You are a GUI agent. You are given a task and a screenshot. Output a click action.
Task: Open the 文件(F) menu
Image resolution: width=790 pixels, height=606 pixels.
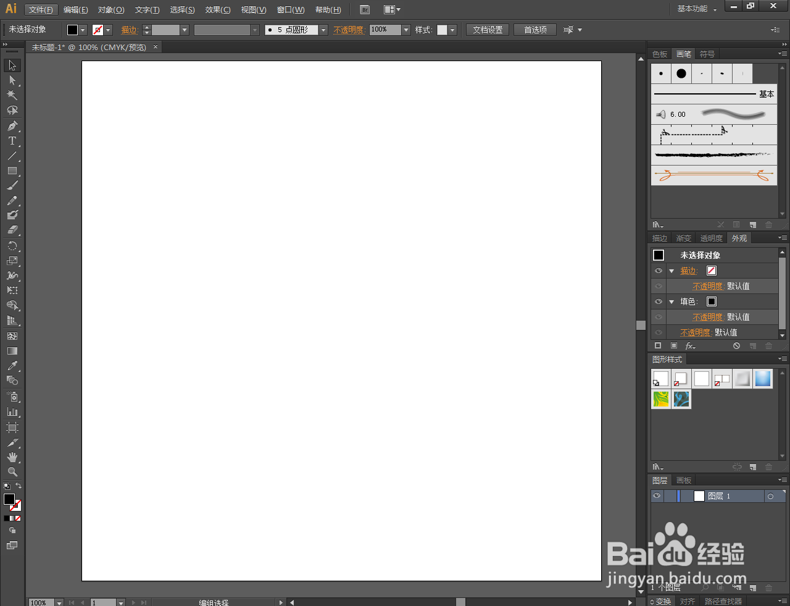[41, 10]
